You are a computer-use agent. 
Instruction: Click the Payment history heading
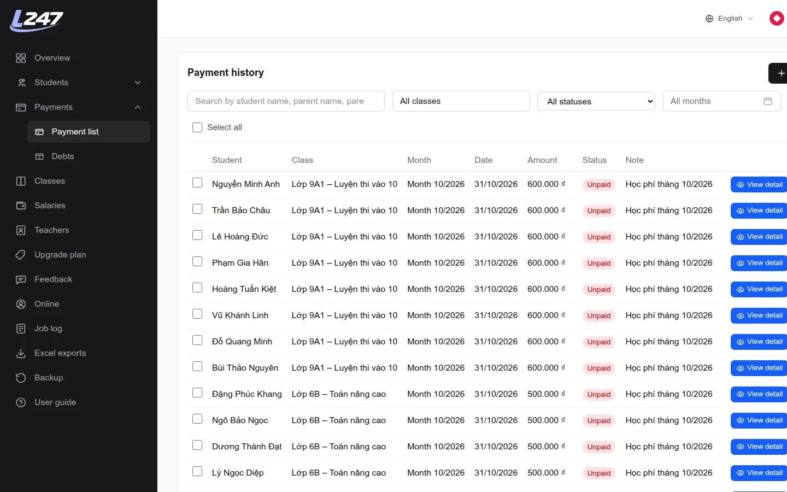click(226, 73)
